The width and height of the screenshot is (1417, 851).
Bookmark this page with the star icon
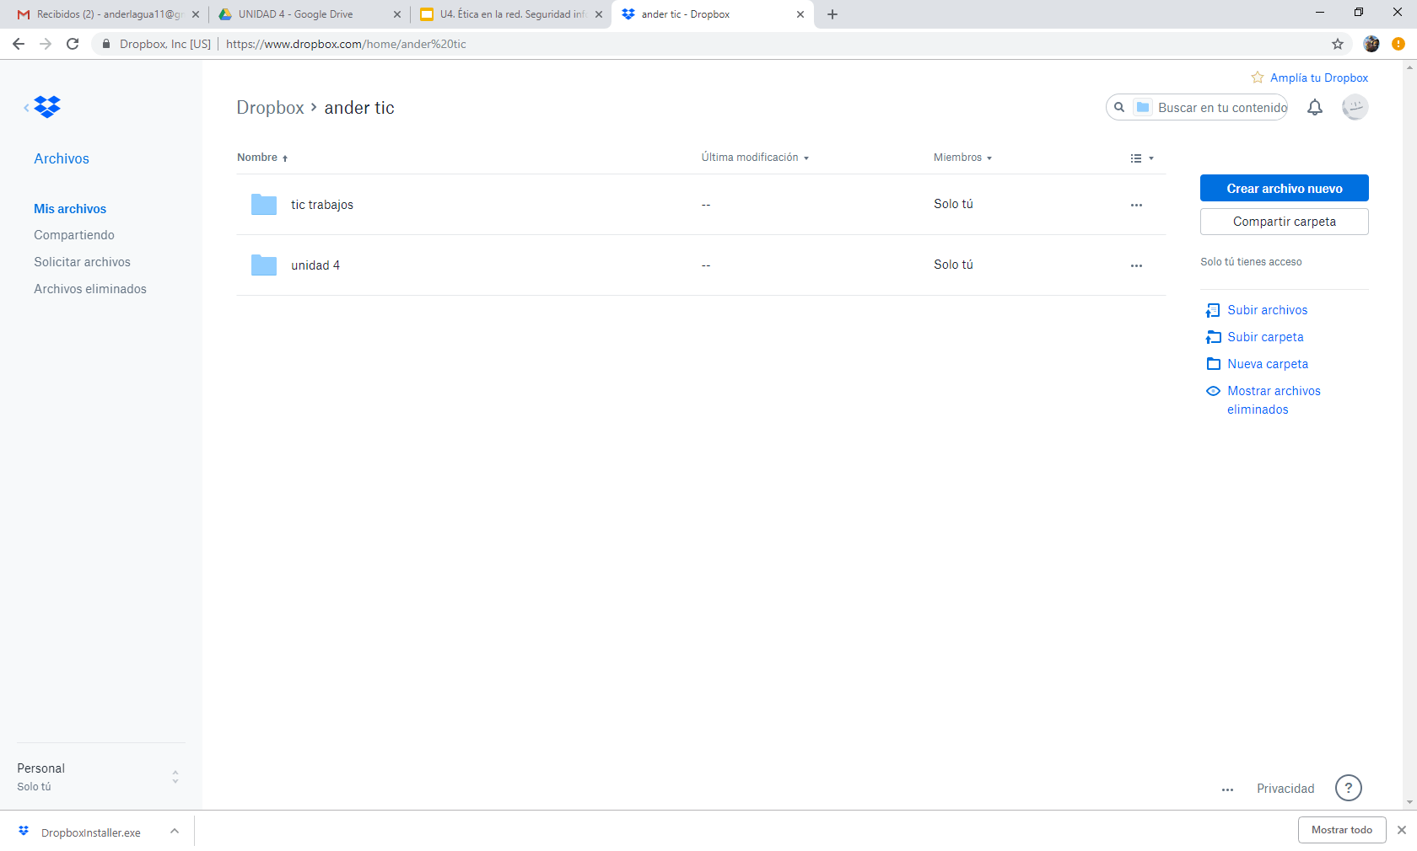(1338, 44)
